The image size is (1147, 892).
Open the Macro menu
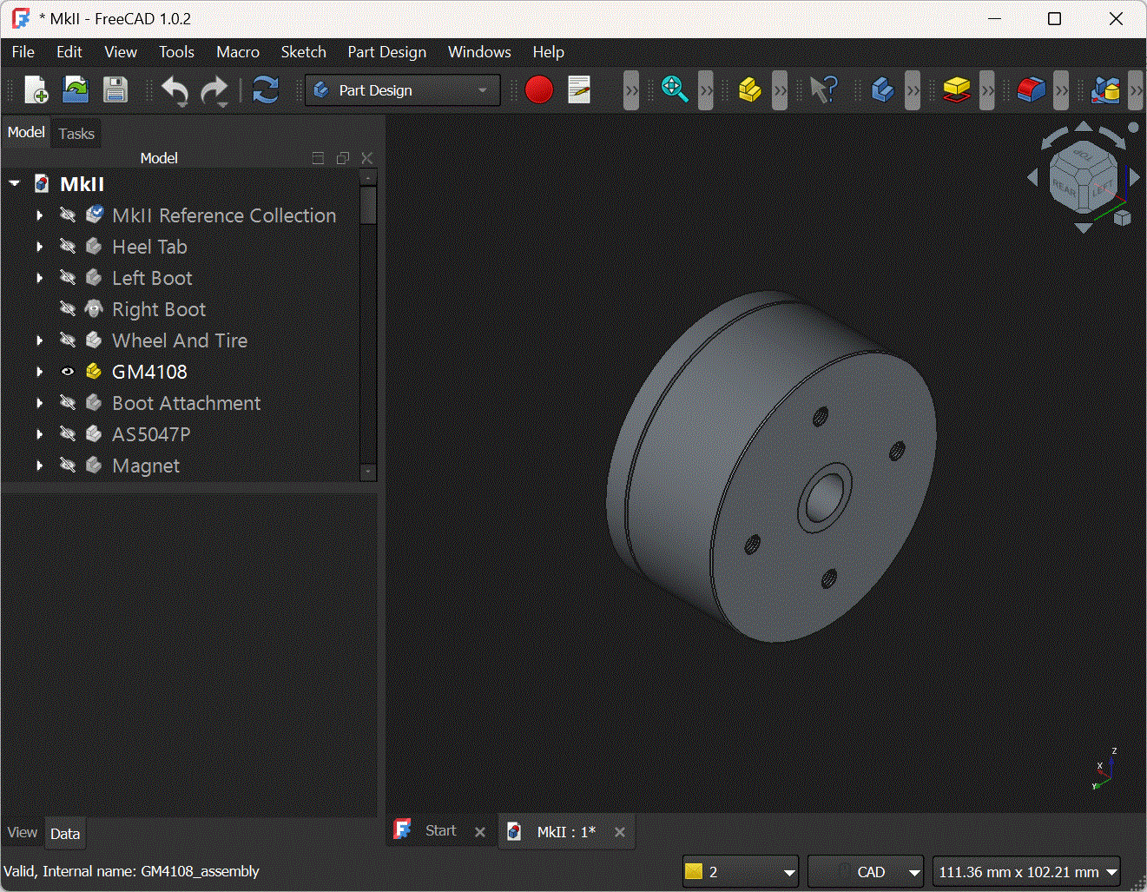click(x=237, y=52)
